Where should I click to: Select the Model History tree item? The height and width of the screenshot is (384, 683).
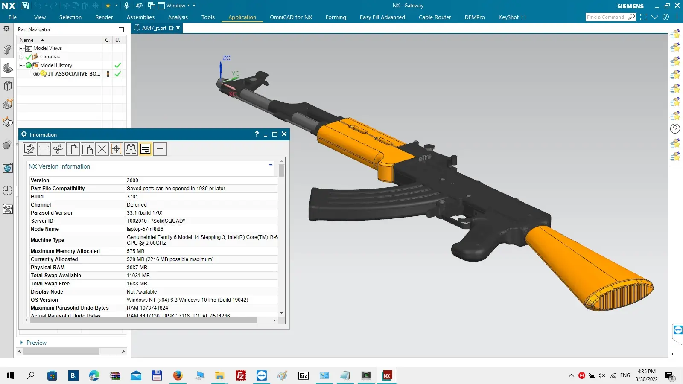coord(56,65)
